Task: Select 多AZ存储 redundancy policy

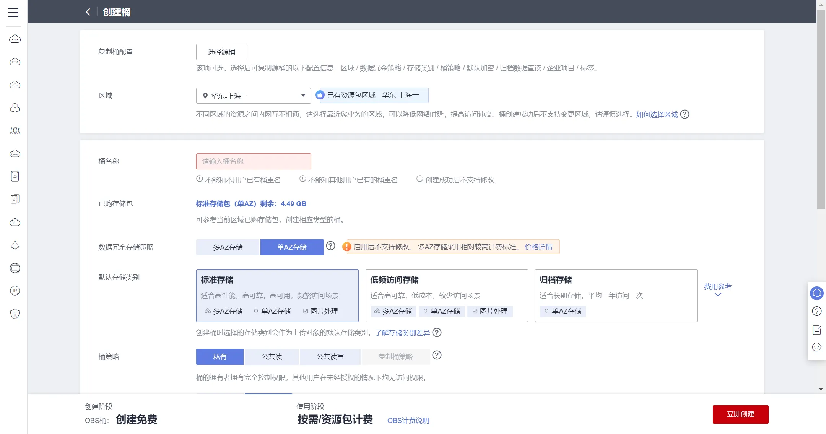Action: pos(228,247)
